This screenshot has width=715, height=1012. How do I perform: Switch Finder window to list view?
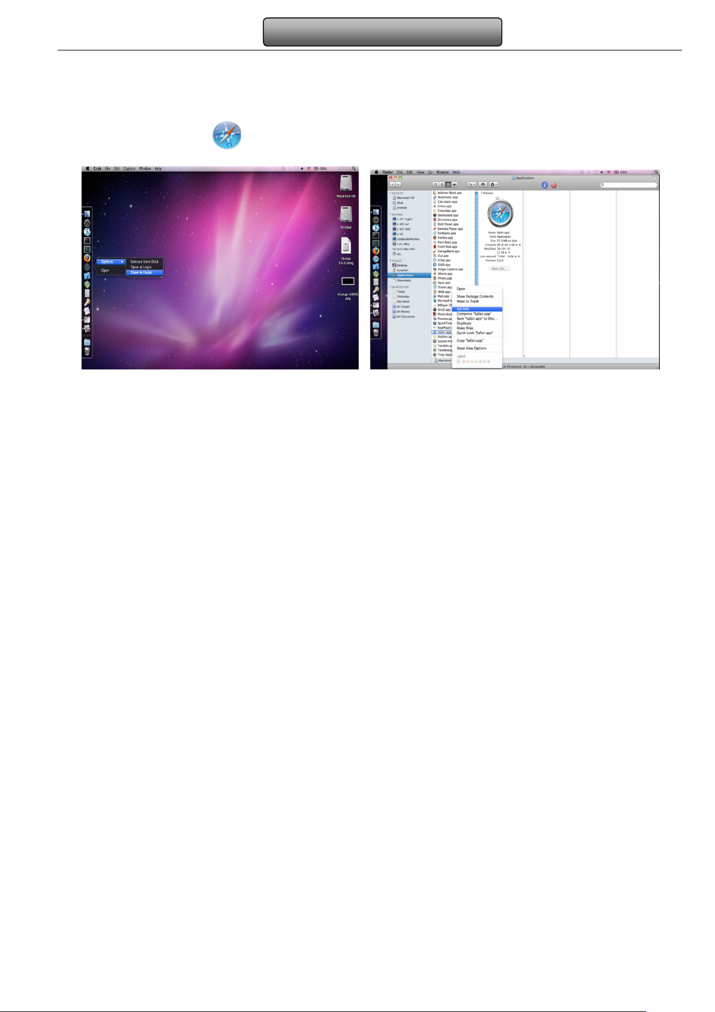point(442,184)
